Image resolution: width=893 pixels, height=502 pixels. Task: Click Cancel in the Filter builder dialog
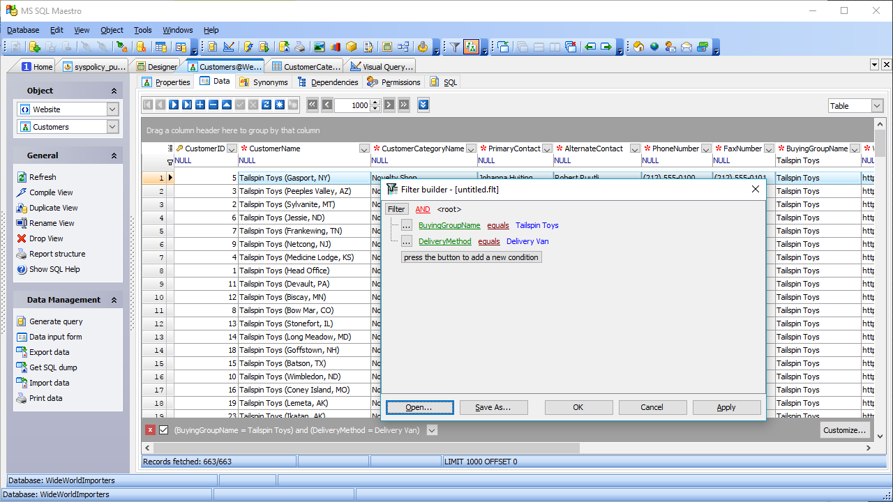click(x=652, y=407)
